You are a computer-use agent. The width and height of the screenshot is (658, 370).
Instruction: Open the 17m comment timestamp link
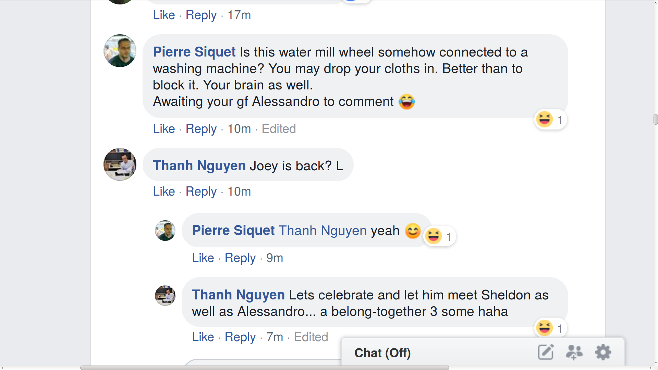pyautogui.click(x=239, y=15)
